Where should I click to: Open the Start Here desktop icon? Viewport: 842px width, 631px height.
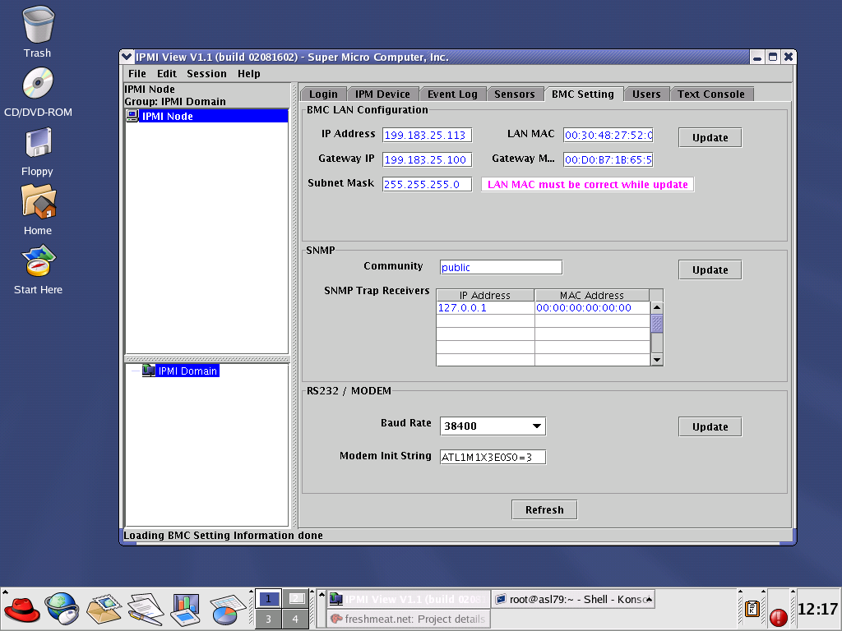coord(38,260)
